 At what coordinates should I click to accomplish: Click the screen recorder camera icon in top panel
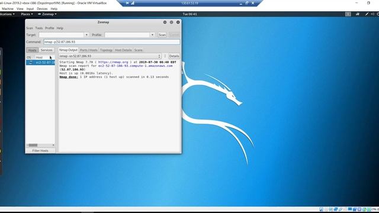click(358, 14)
